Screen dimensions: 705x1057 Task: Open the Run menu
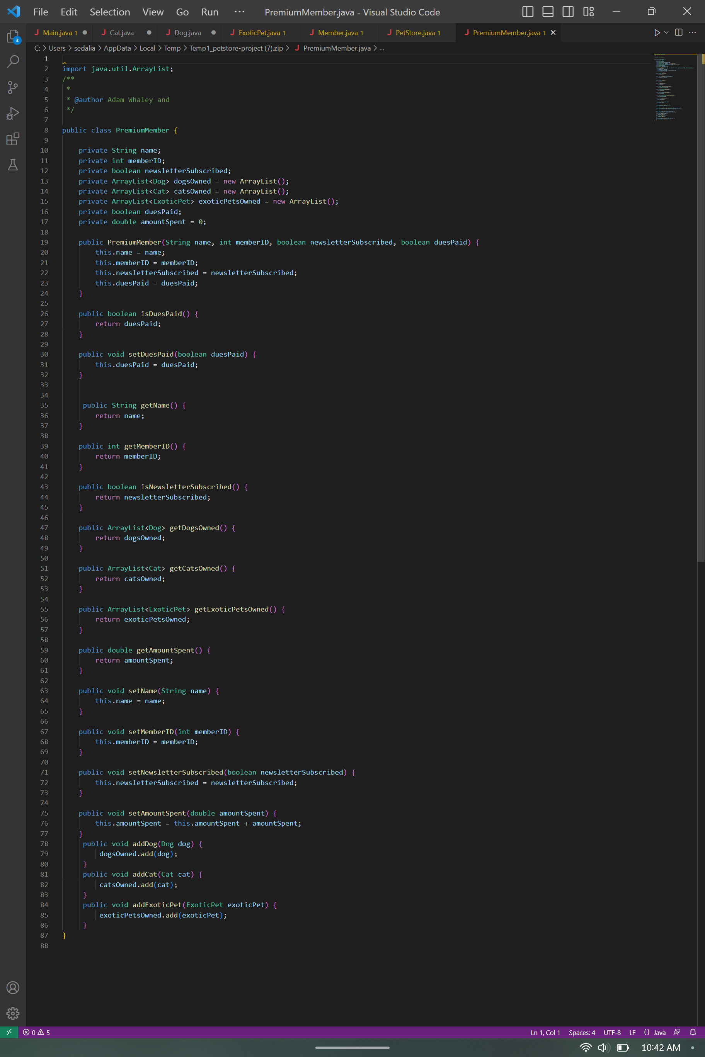(x=209, y=12)
